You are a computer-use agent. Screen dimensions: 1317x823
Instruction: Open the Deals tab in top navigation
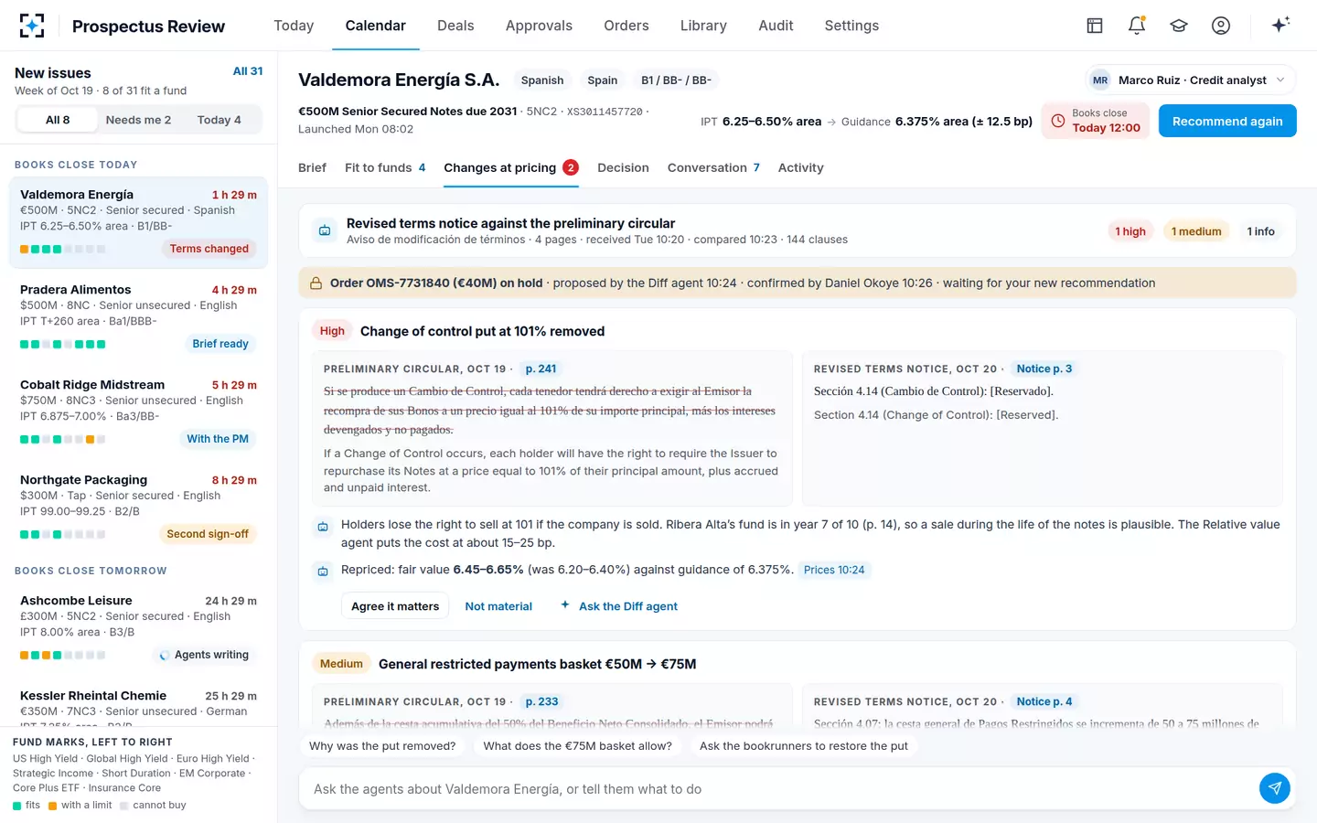point(455,26)
